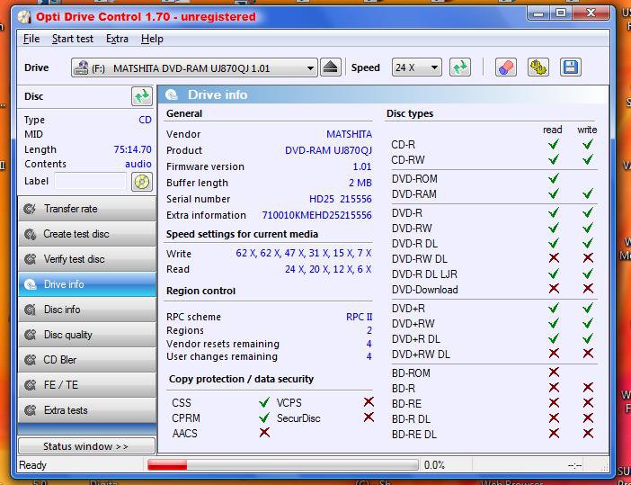The image size is (631, 485).
Task: Click the CD-R write check mark
Action: point(588,144)
